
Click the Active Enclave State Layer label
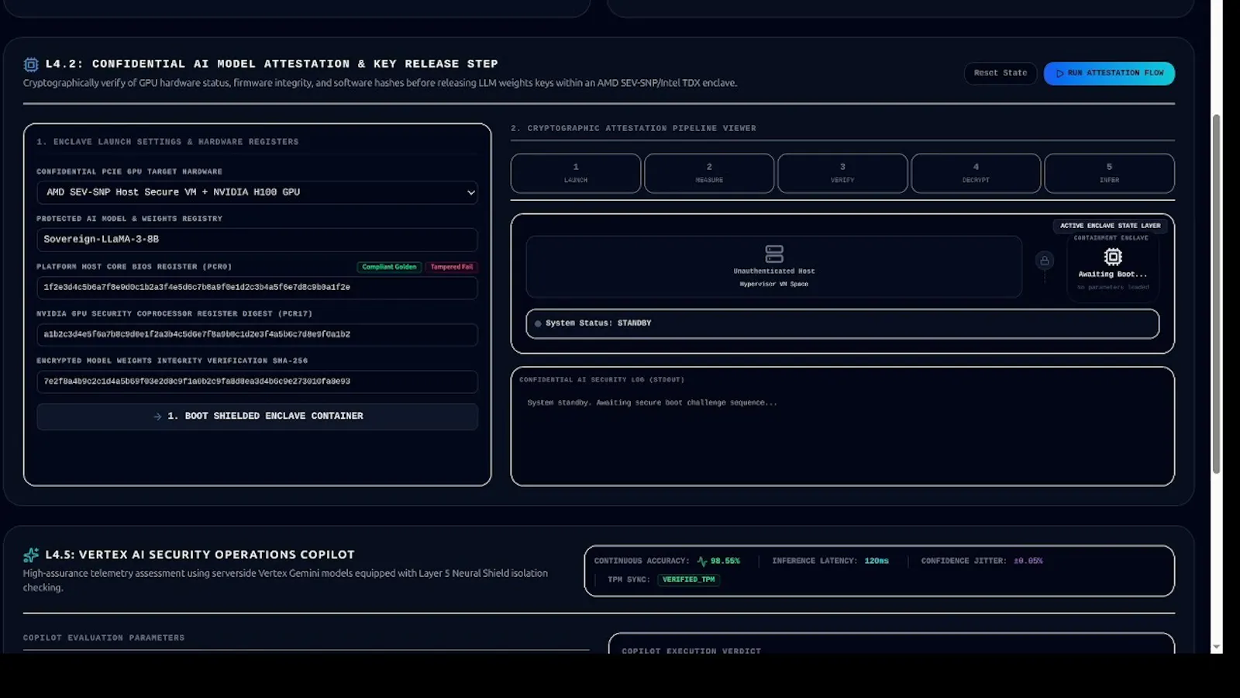pyautogui.click(x=1111, y=226)
